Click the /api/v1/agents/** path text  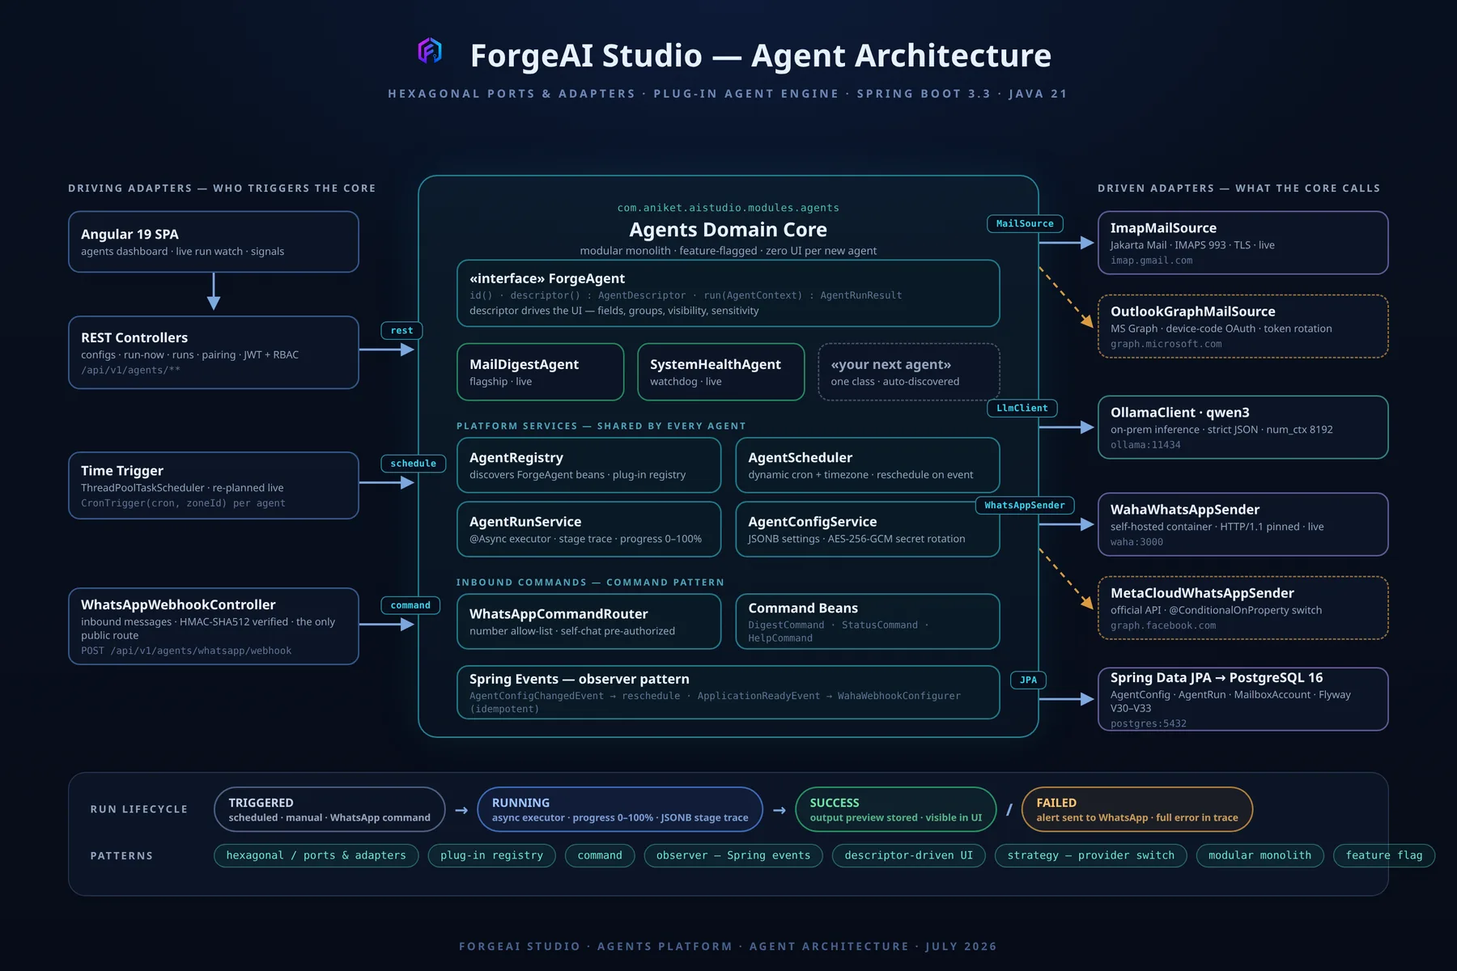[x=130, y=371]
